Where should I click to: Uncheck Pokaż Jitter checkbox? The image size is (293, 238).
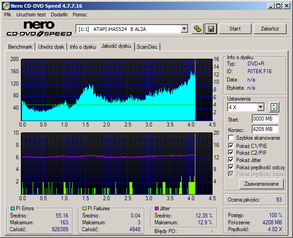pyautogui.click(x=231, y=160)
